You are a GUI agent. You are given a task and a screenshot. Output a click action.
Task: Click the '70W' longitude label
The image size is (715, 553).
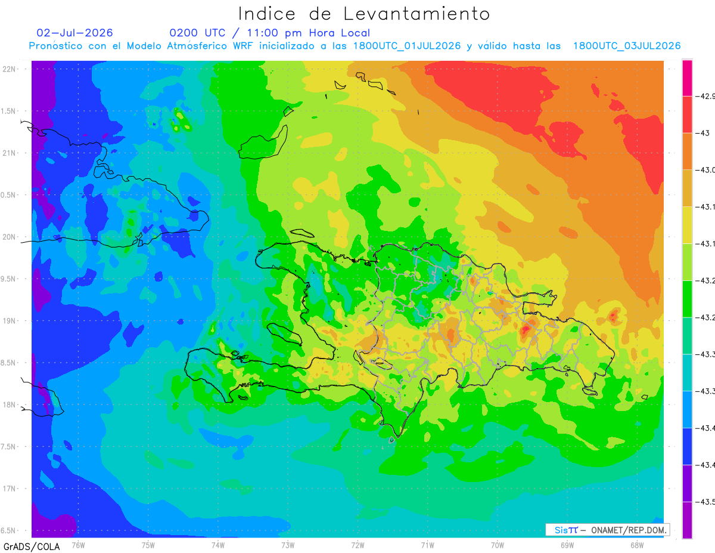click(x=498, y=545)
